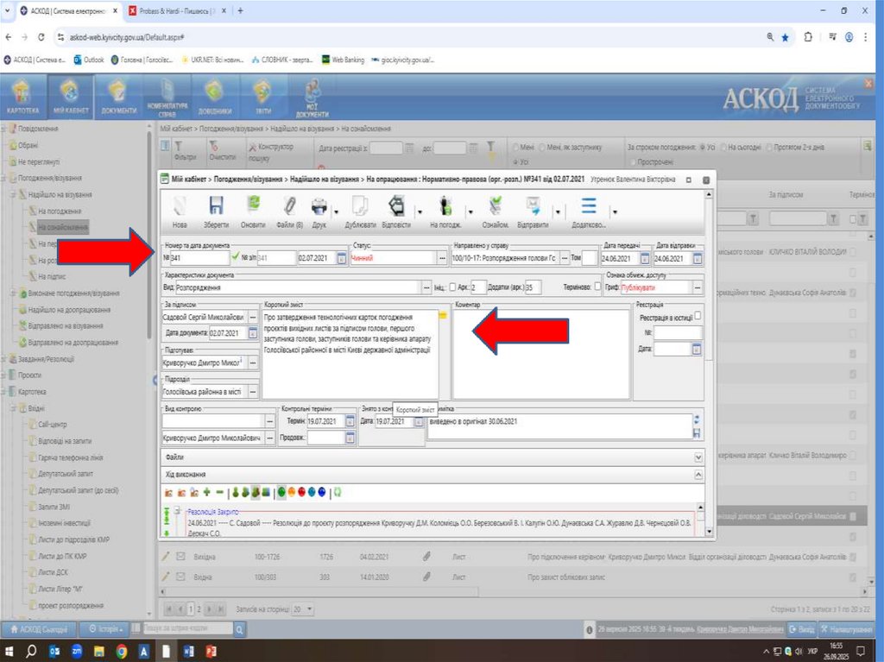Viewport: 884px width, 662px height.
Task: Click the Відповісти reply icon
Action: [395, 207]
